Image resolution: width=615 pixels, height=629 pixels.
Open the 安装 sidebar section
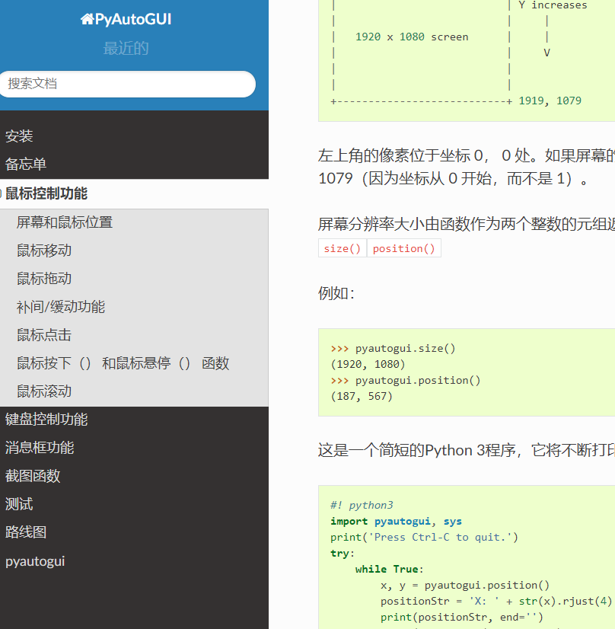(x=19, y=136)
